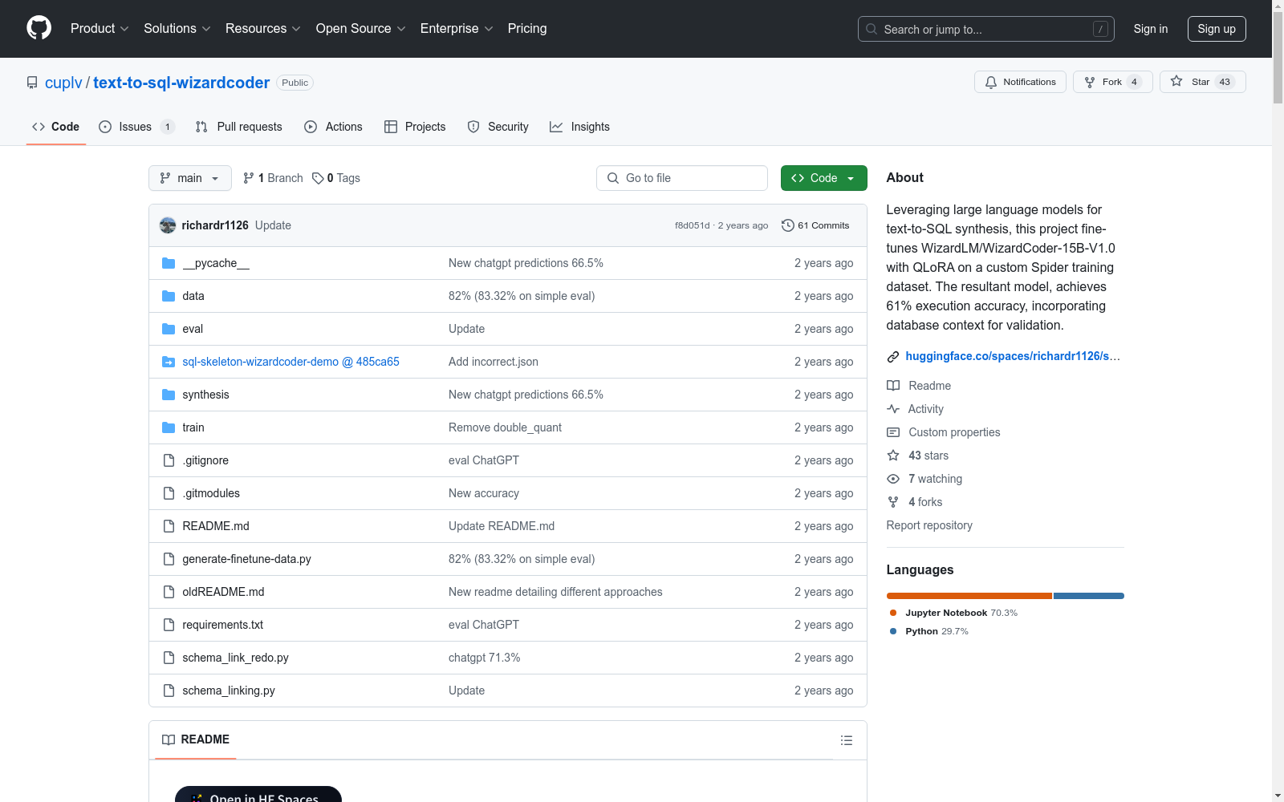The height and width of the screenshot is (802, 1284).
Task: Click the 7 watching eye icon
Action: pos(893,479)
